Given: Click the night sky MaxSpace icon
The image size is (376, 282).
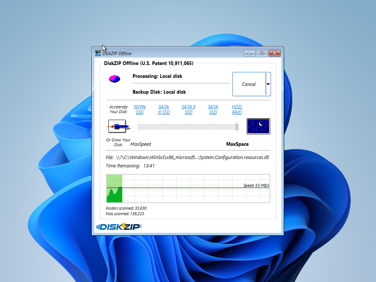Looking at the screenshot, I should 258,126.
